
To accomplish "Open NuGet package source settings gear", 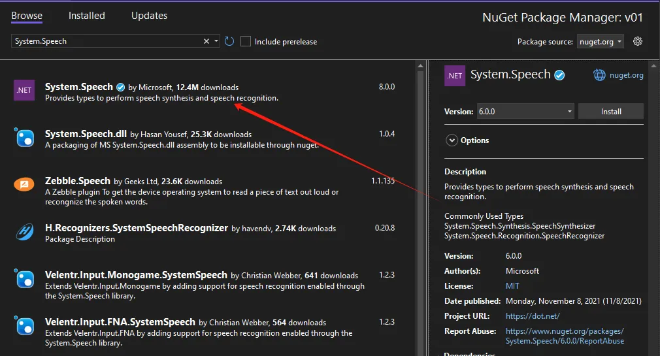I will (x=638, y=41).
